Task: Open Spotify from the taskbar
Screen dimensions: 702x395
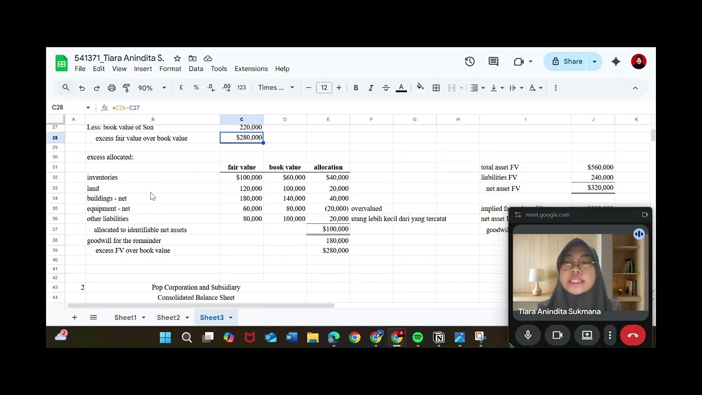Action: click(418, 337)
